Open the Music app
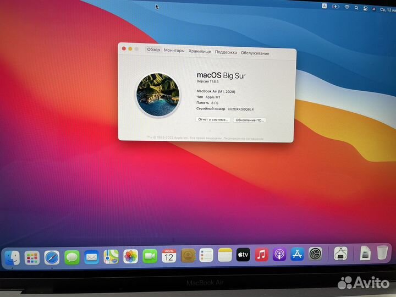Viewport: 396px width, 297px height. tap(261, 254)
